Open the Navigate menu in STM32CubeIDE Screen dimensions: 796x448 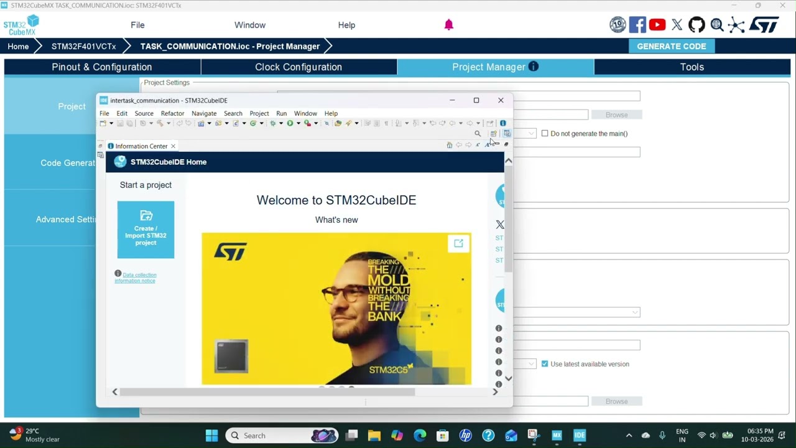pyautogui.click(x=204, y=113)
